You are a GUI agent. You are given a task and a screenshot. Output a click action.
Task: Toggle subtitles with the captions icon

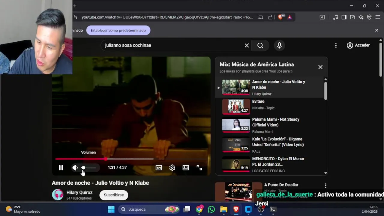tap(159, 168)
